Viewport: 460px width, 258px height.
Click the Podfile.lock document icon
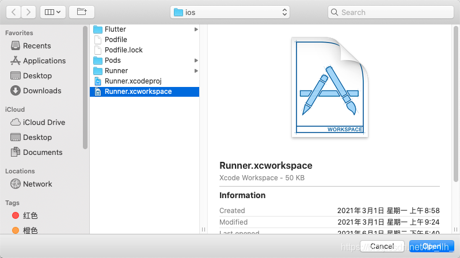(x=98, y=50)
